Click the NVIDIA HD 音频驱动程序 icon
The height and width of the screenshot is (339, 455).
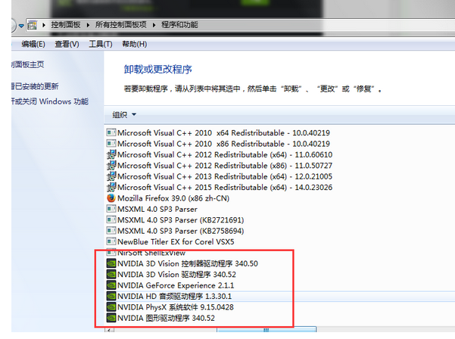pos(111,296)
